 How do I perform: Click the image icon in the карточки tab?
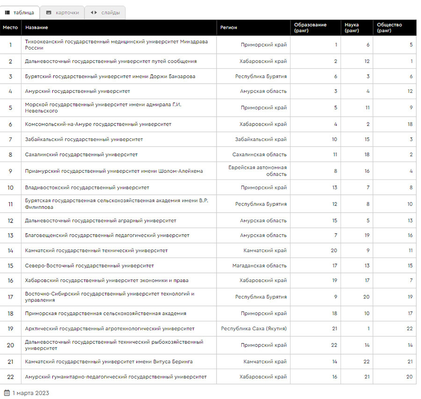(x=49, y=13)
